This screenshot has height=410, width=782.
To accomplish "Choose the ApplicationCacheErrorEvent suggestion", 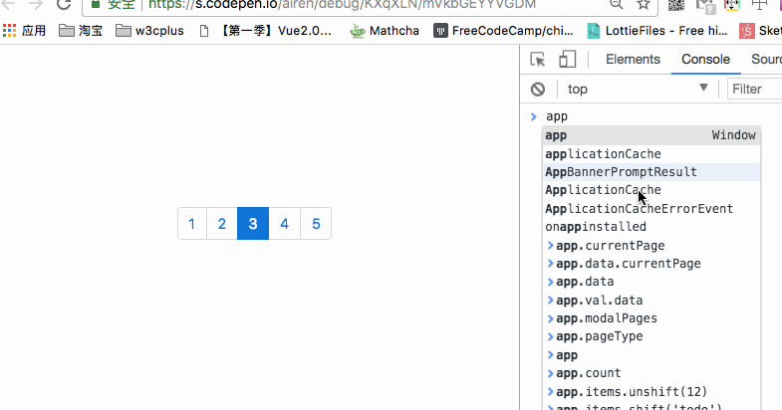I will pyautogui.click(x=639, y=209).
